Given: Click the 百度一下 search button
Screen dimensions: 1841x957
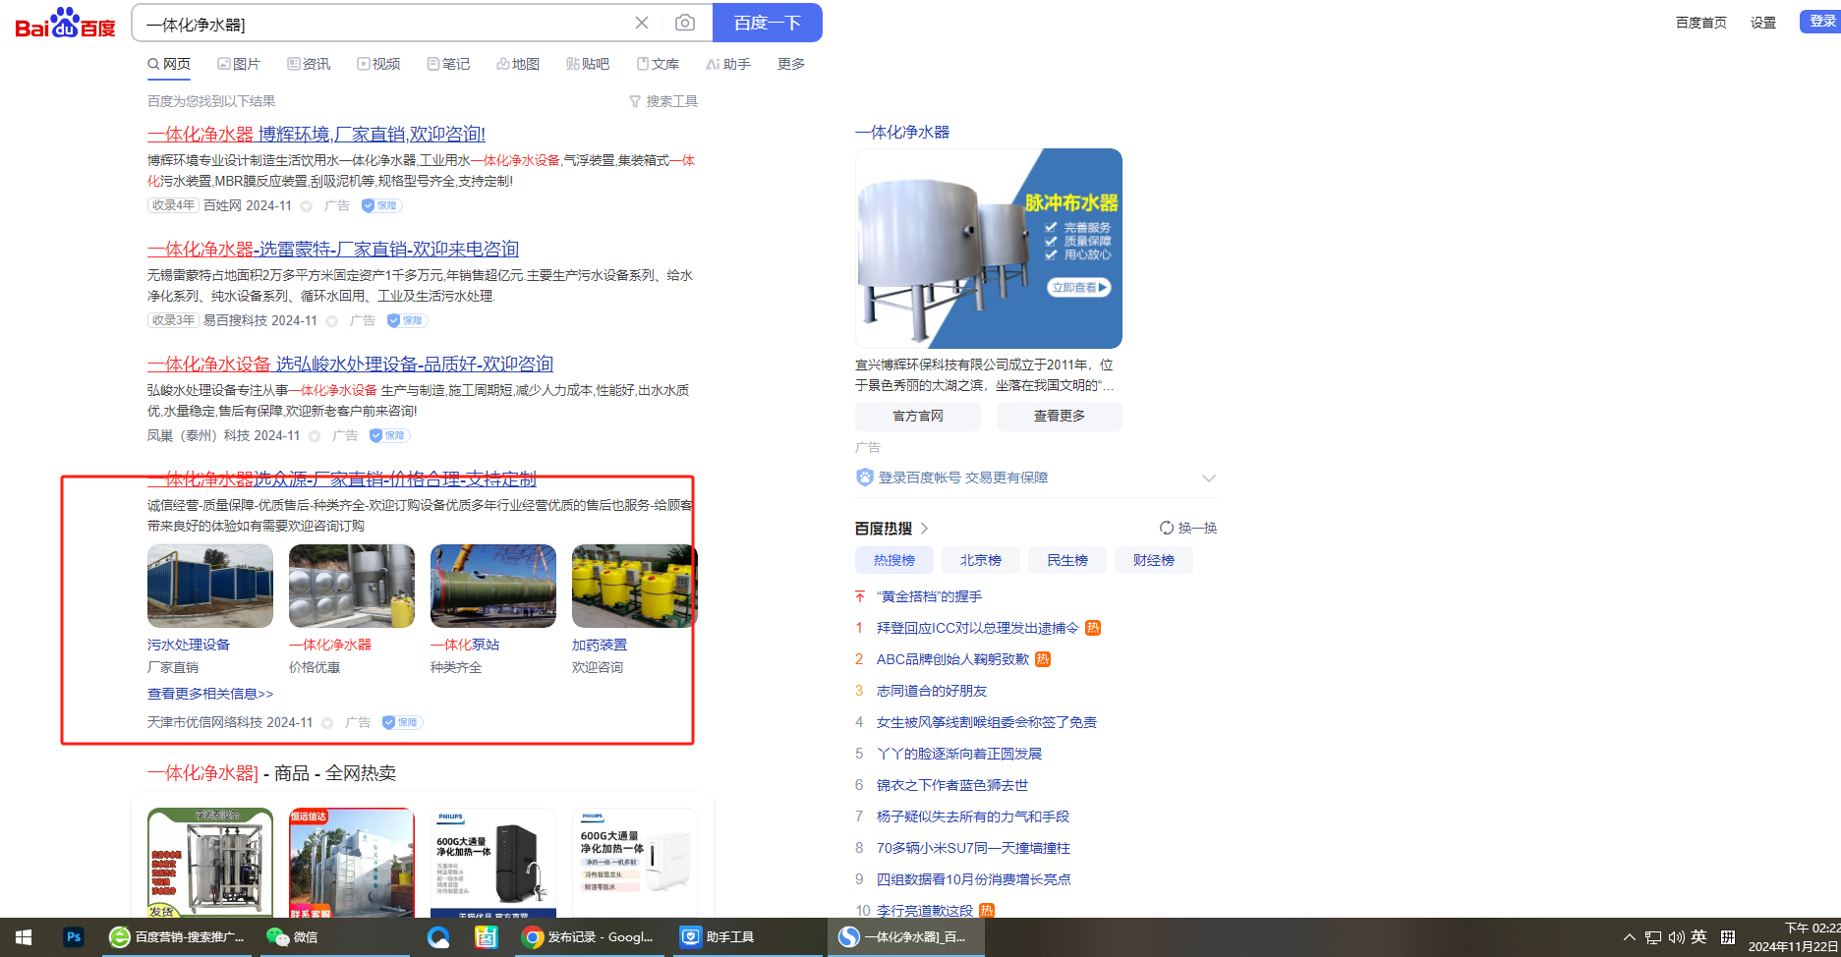Looking at the screenshot, I should (x=768, y=23).
